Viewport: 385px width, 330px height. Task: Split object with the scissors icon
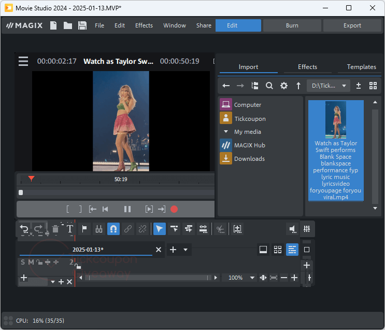pos(220,229)
